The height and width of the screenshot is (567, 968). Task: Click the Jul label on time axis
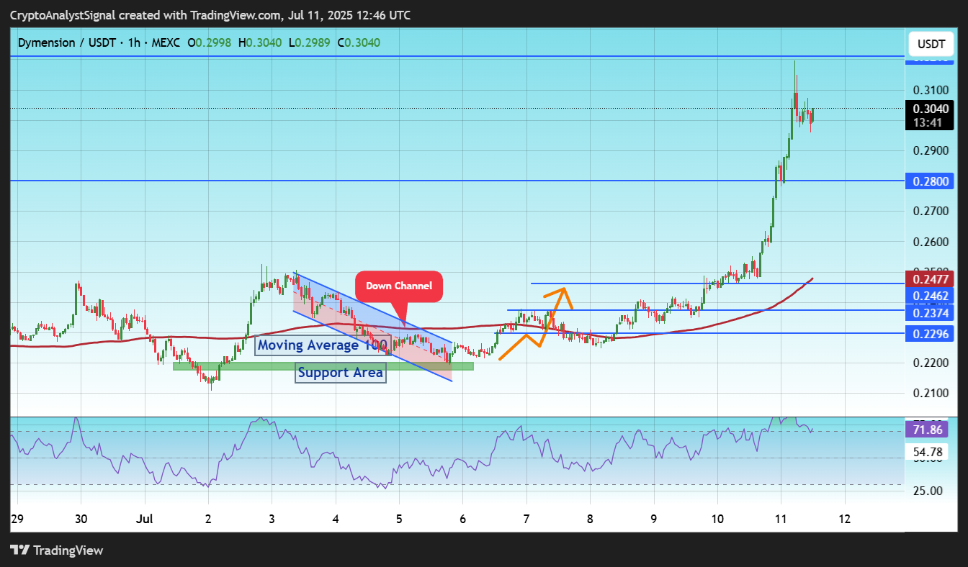point(145,518)
